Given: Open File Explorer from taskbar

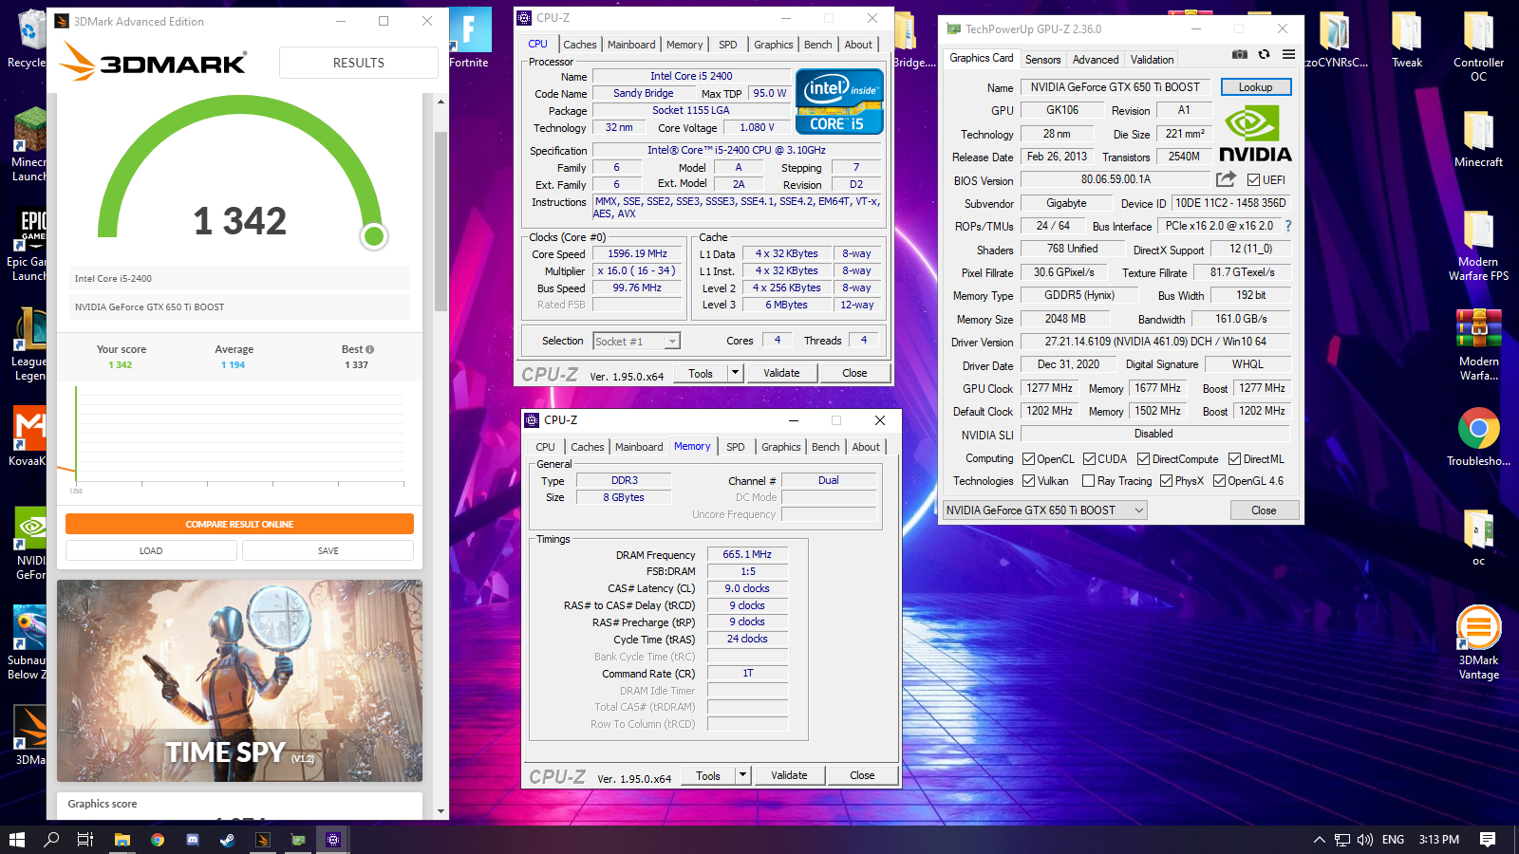Looking at the screenshot, I should tap(122, 840).
